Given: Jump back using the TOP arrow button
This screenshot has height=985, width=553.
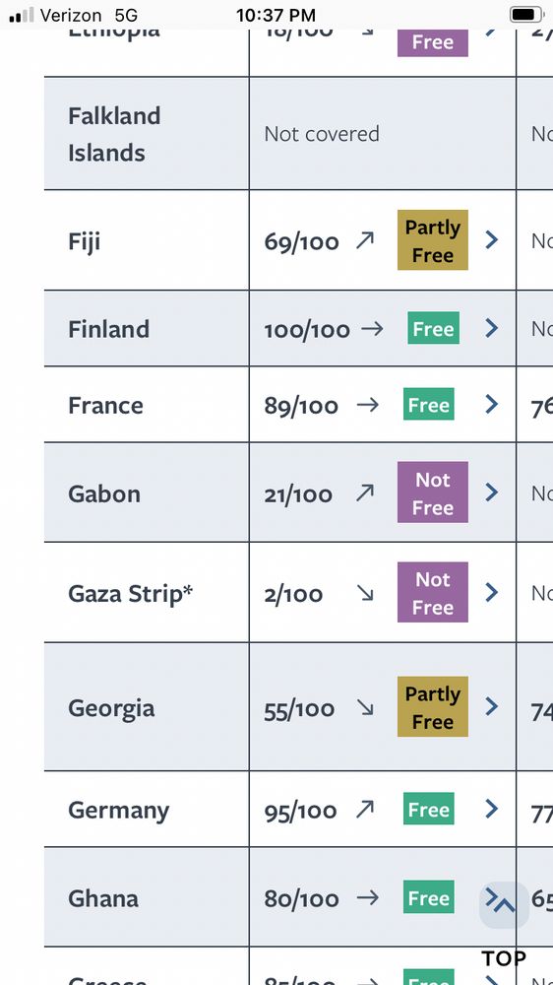Looking at the screenshot, I should coord(504,905).
